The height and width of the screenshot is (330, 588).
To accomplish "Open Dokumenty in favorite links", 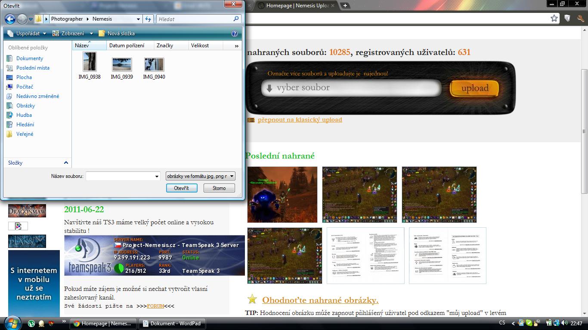I will tap(30, 58).
